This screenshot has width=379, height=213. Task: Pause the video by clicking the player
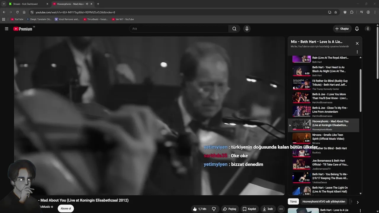point(149,116)
